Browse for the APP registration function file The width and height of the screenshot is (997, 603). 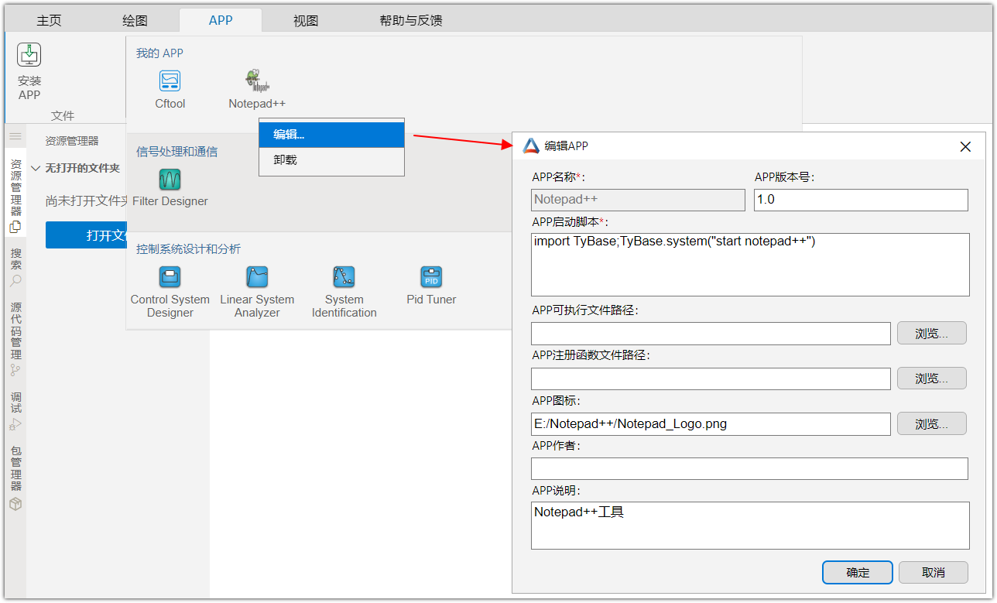coord(932,379)
